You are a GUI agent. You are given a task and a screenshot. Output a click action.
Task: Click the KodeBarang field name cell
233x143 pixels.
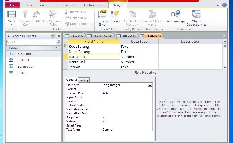pos(94,46)
